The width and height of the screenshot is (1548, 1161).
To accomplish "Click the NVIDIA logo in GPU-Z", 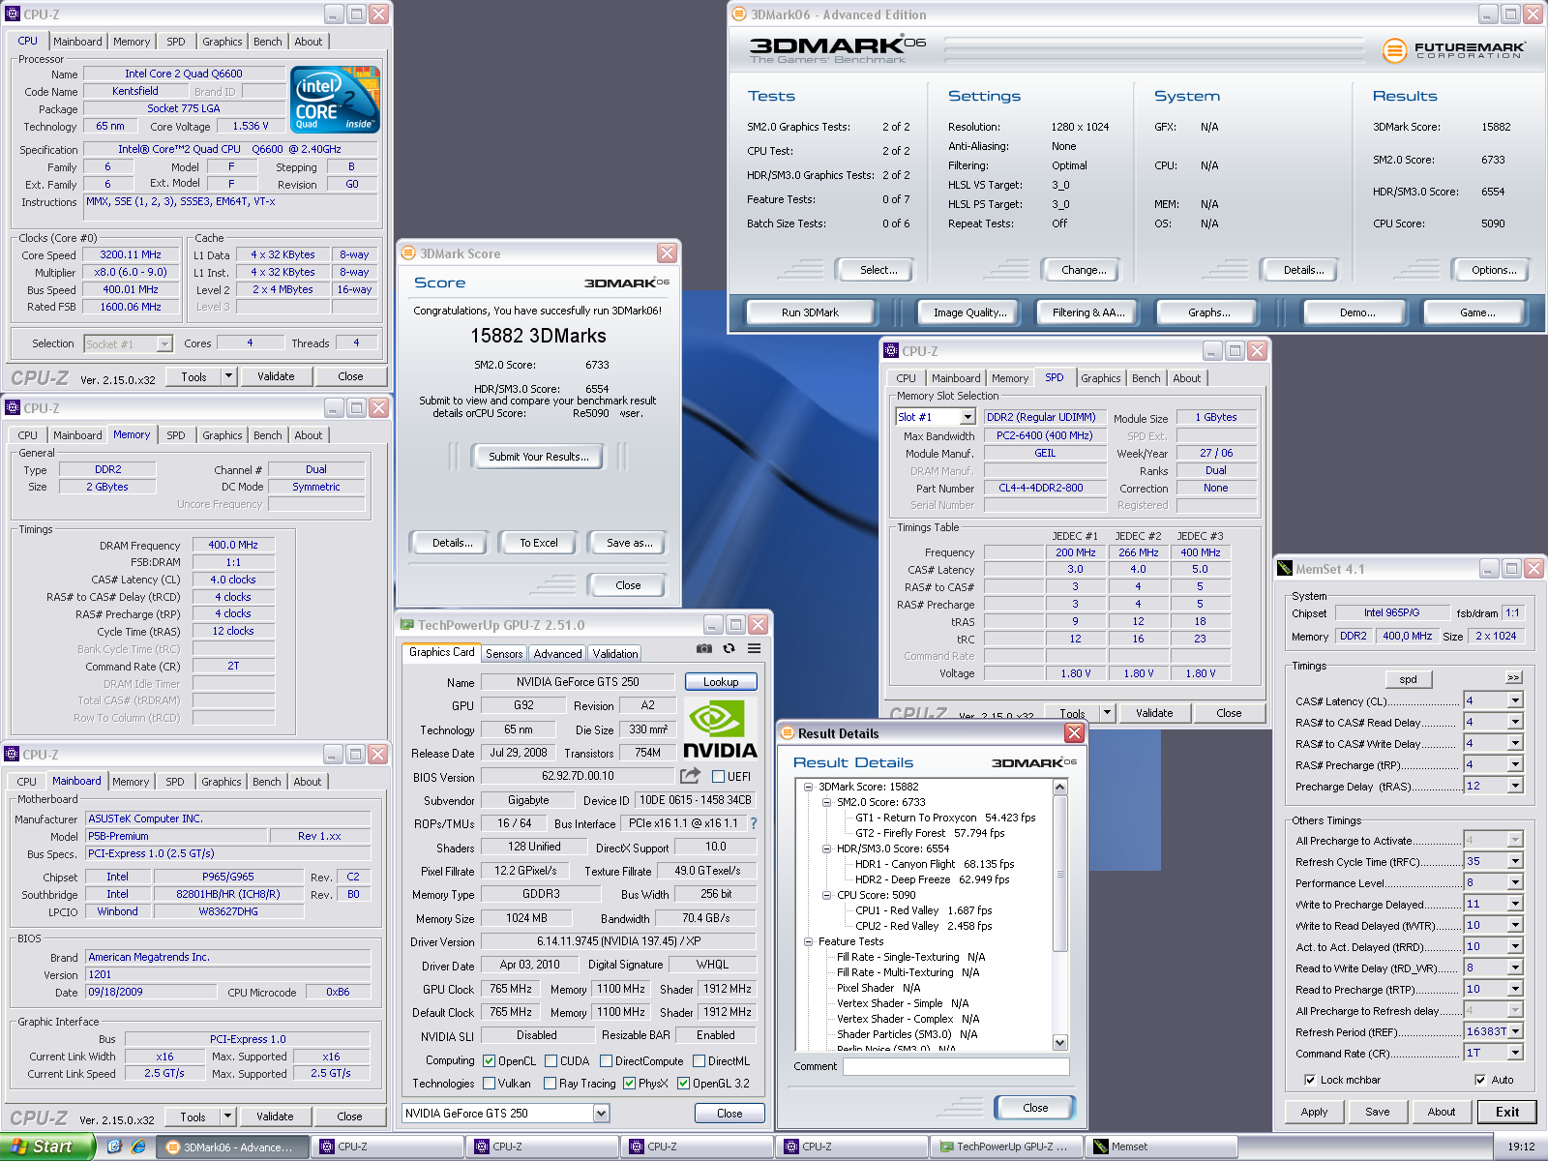I will pyautogui.click(x=720, y=729).
